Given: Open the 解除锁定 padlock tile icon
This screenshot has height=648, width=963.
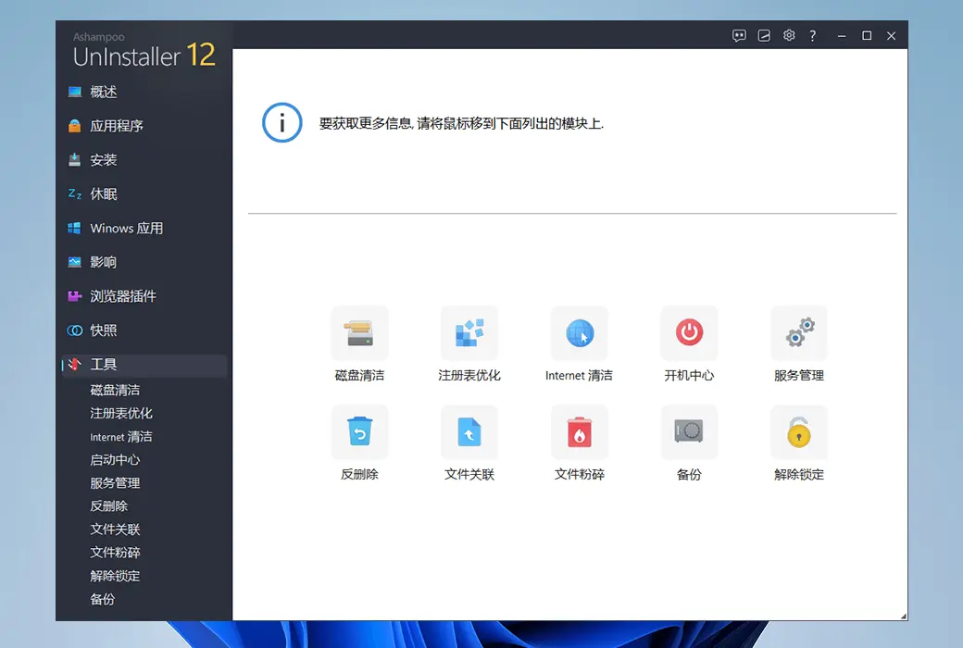Looking at the screenshot, I should click(799, 431).
